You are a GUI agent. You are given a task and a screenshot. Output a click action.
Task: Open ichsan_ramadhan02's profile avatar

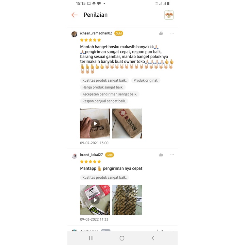75,34
